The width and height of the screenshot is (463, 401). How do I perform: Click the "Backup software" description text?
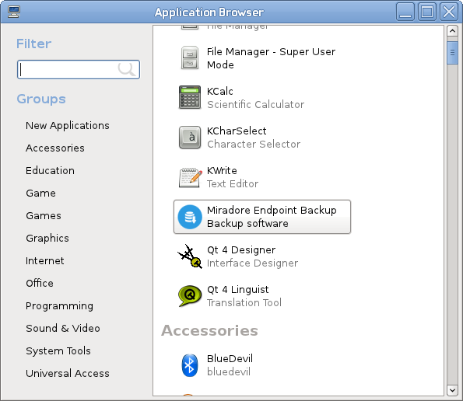pyautogui.click(x=247, y=224)
